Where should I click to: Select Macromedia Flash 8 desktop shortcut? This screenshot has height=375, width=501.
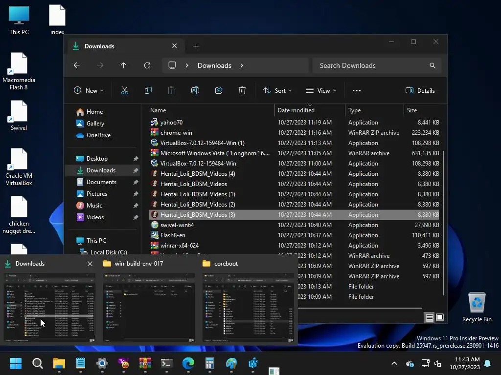(x=19, y=71)
